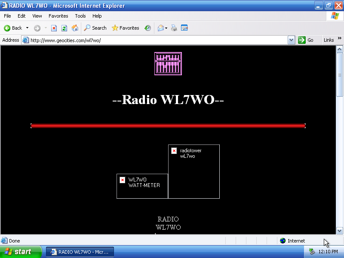Restore down the Internet Explorer window
Screen dimensions: 344x258
329,5
